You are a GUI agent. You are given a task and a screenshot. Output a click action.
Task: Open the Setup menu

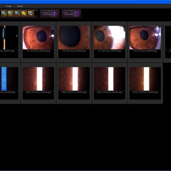tap(9, 6)
